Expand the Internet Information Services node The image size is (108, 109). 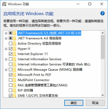click(x=6, y=59)
